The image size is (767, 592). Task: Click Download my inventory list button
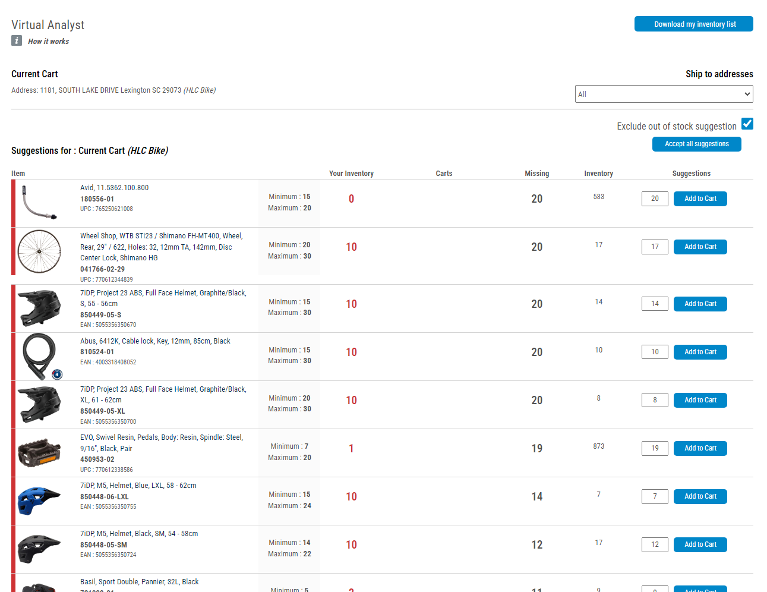[693, 24]
